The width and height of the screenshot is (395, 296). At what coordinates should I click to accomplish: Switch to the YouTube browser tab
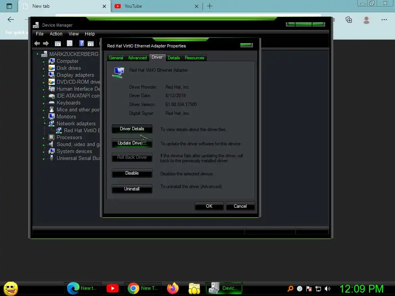[156, 6]
